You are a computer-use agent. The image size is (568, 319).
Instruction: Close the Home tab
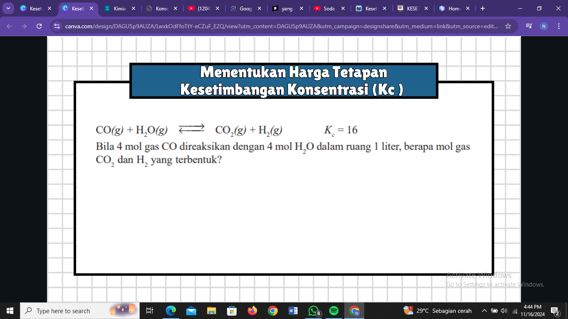[468, 8]
